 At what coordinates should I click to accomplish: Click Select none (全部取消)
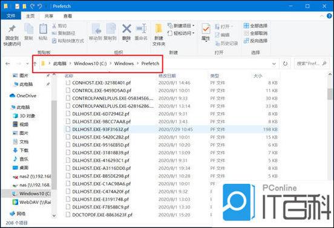[x=255, y=33]
